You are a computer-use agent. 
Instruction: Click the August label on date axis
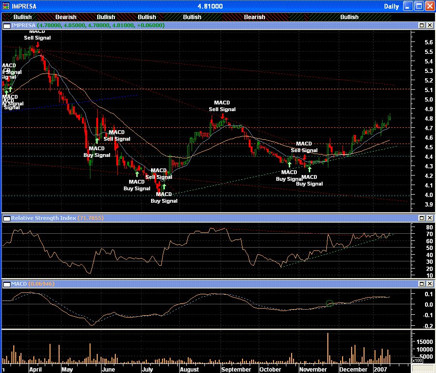pos(189,369)
